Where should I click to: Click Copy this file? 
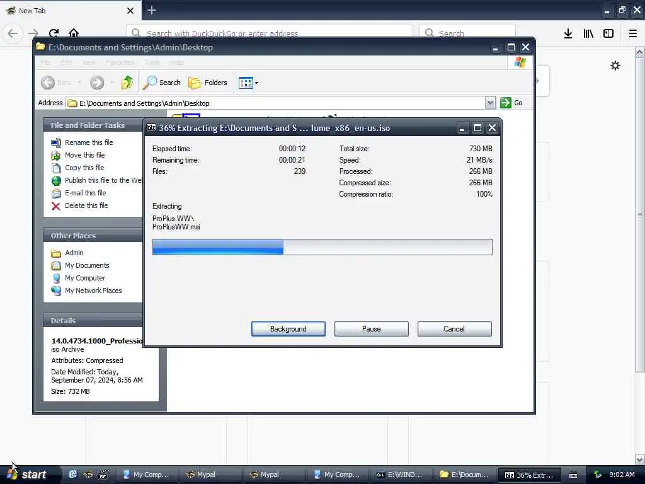tap(84, 168)
